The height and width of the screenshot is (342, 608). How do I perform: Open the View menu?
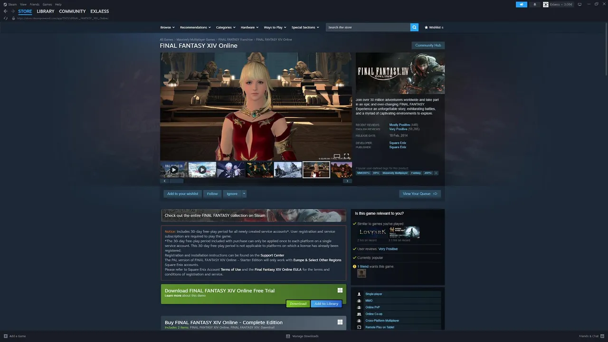(23, 4)
